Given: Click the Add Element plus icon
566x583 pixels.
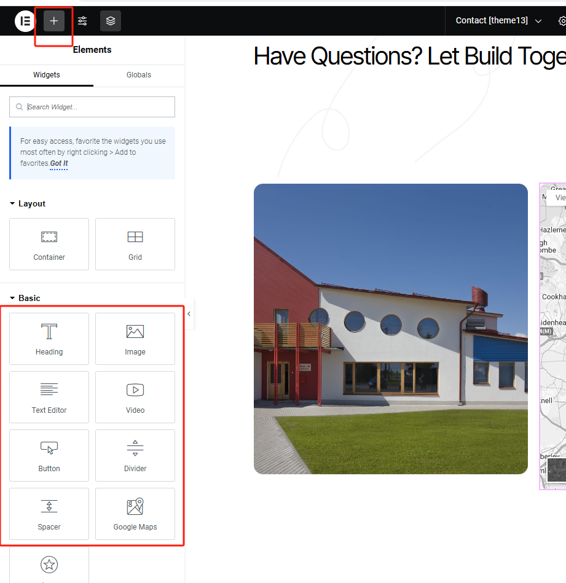Looking at the screenshot, I should point(54,21).
